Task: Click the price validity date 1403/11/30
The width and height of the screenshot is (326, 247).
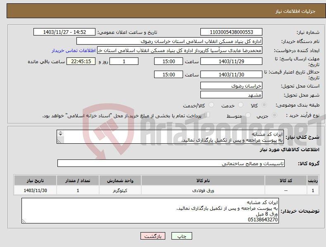Action: tap(231, 74)
